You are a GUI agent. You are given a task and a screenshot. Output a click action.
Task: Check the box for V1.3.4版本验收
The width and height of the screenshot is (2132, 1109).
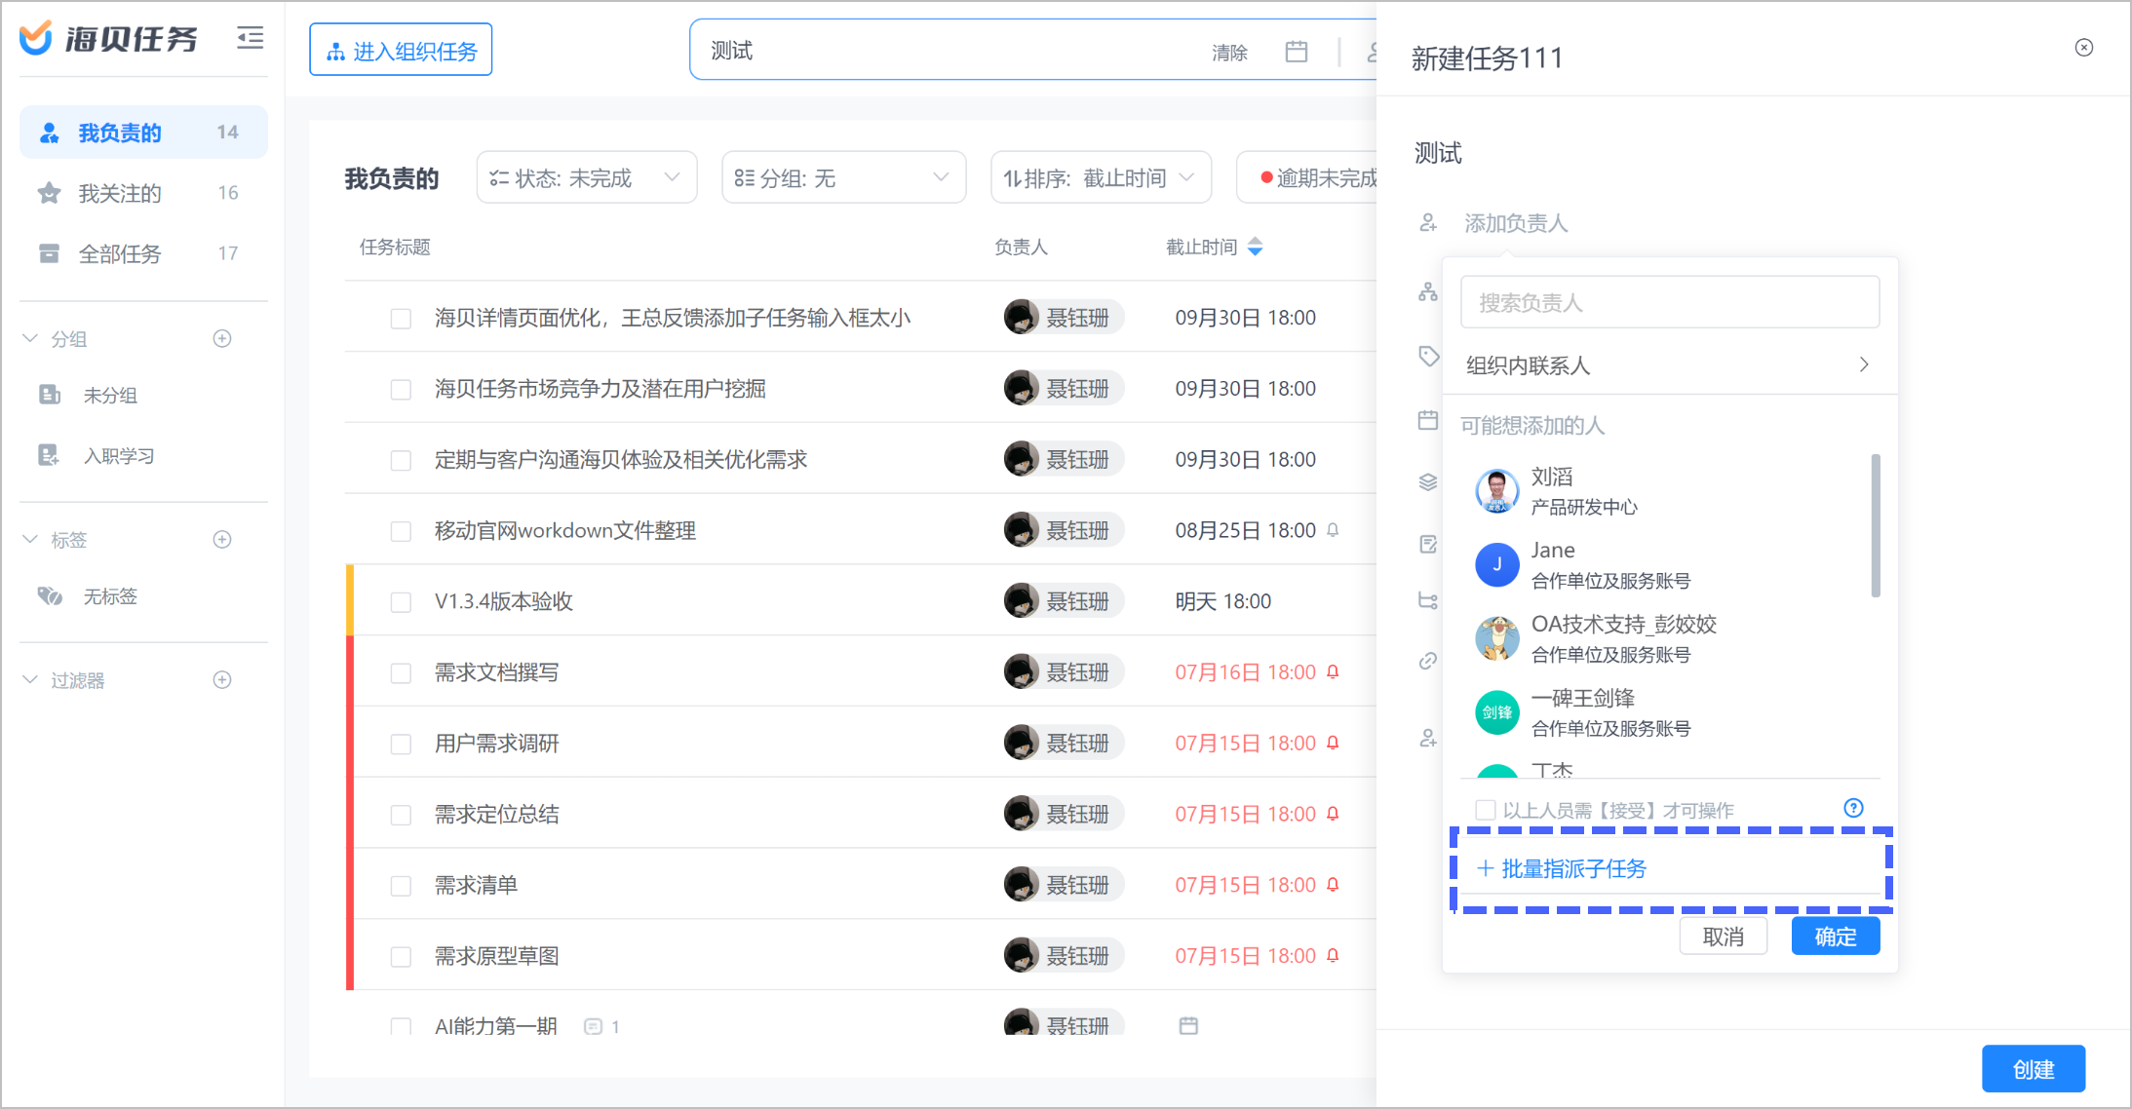click(x=401, y=602)
